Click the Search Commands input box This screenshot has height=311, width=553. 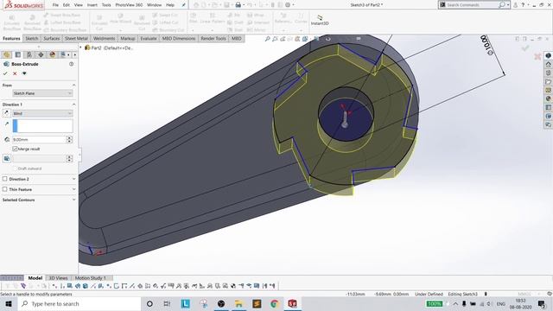click(472, 5)
